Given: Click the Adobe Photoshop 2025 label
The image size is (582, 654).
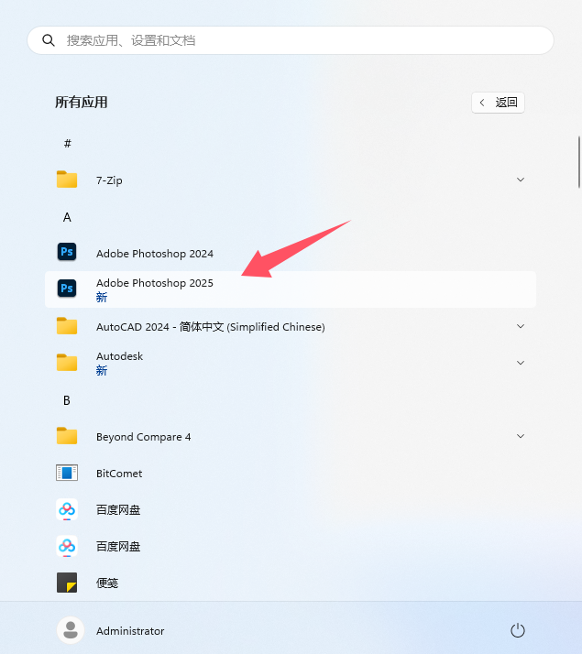Looking at the screenshot, I should 155,283.
